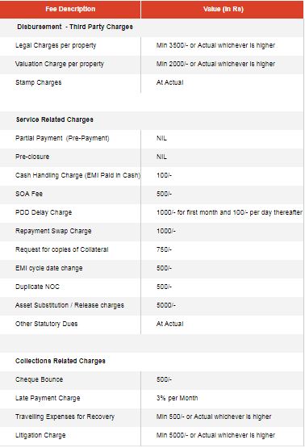Select the Duplicate NOC label

click(37, 287)
